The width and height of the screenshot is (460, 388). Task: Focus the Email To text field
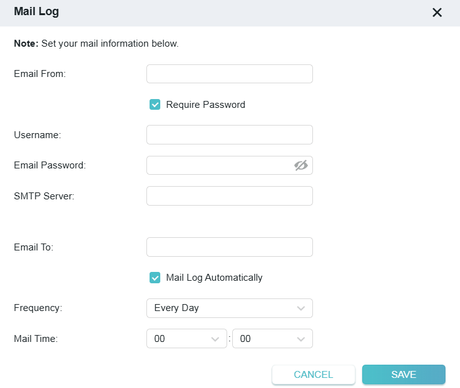(x=229, y=247)
